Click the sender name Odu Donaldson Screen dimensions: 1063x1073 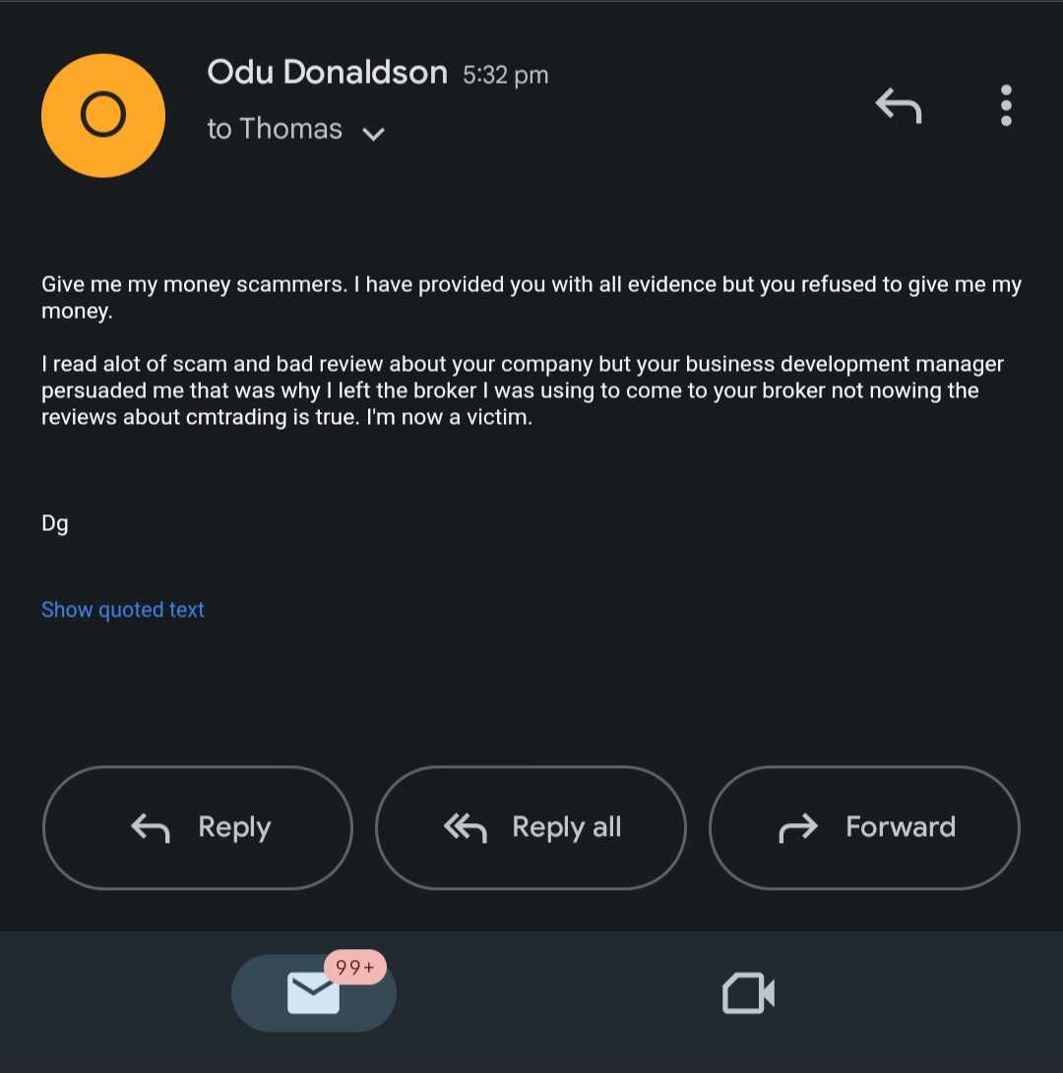(327, 73)
